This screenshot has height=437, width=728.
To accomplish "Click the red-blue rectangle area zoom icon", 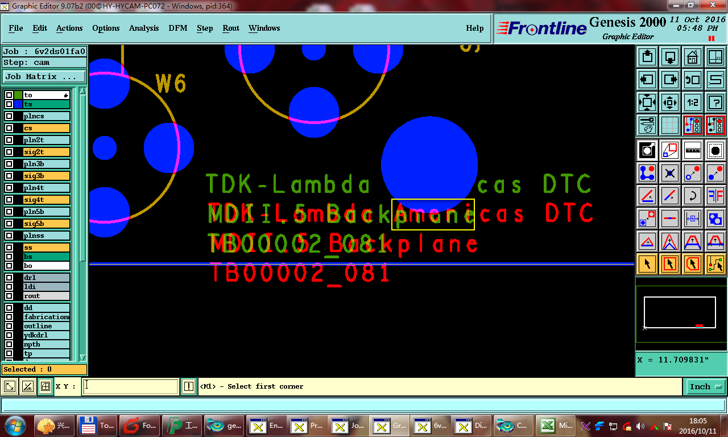I will coord(670,151).
